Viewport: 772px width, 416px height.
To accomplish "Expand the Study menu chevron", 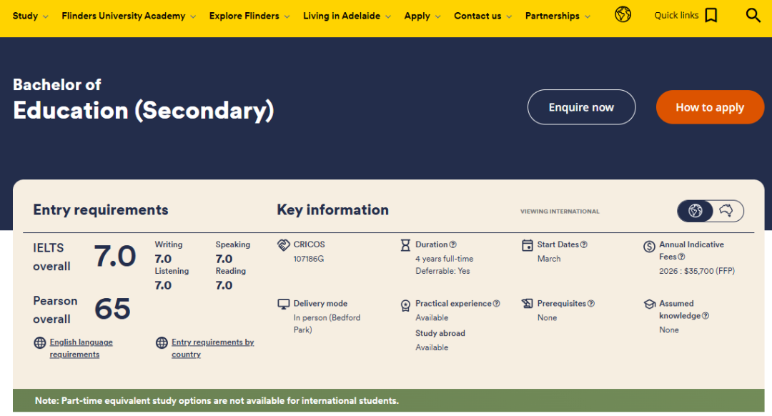I will coord(46,16).
